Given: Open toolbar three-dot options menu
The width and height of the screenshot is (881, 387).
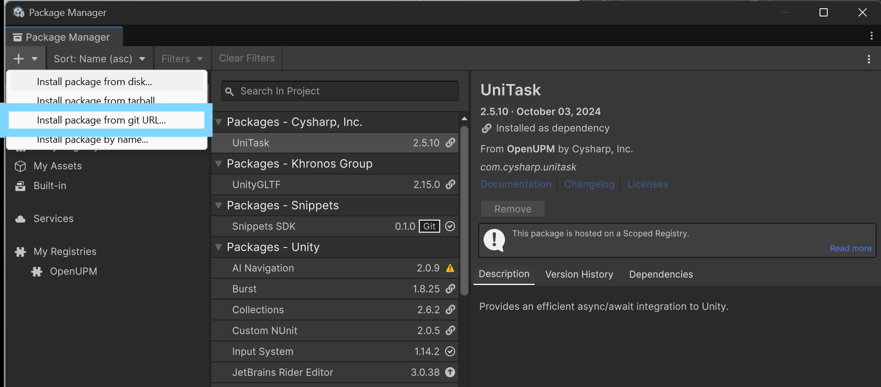Looking at the screenshot, I should coord(868,59).
